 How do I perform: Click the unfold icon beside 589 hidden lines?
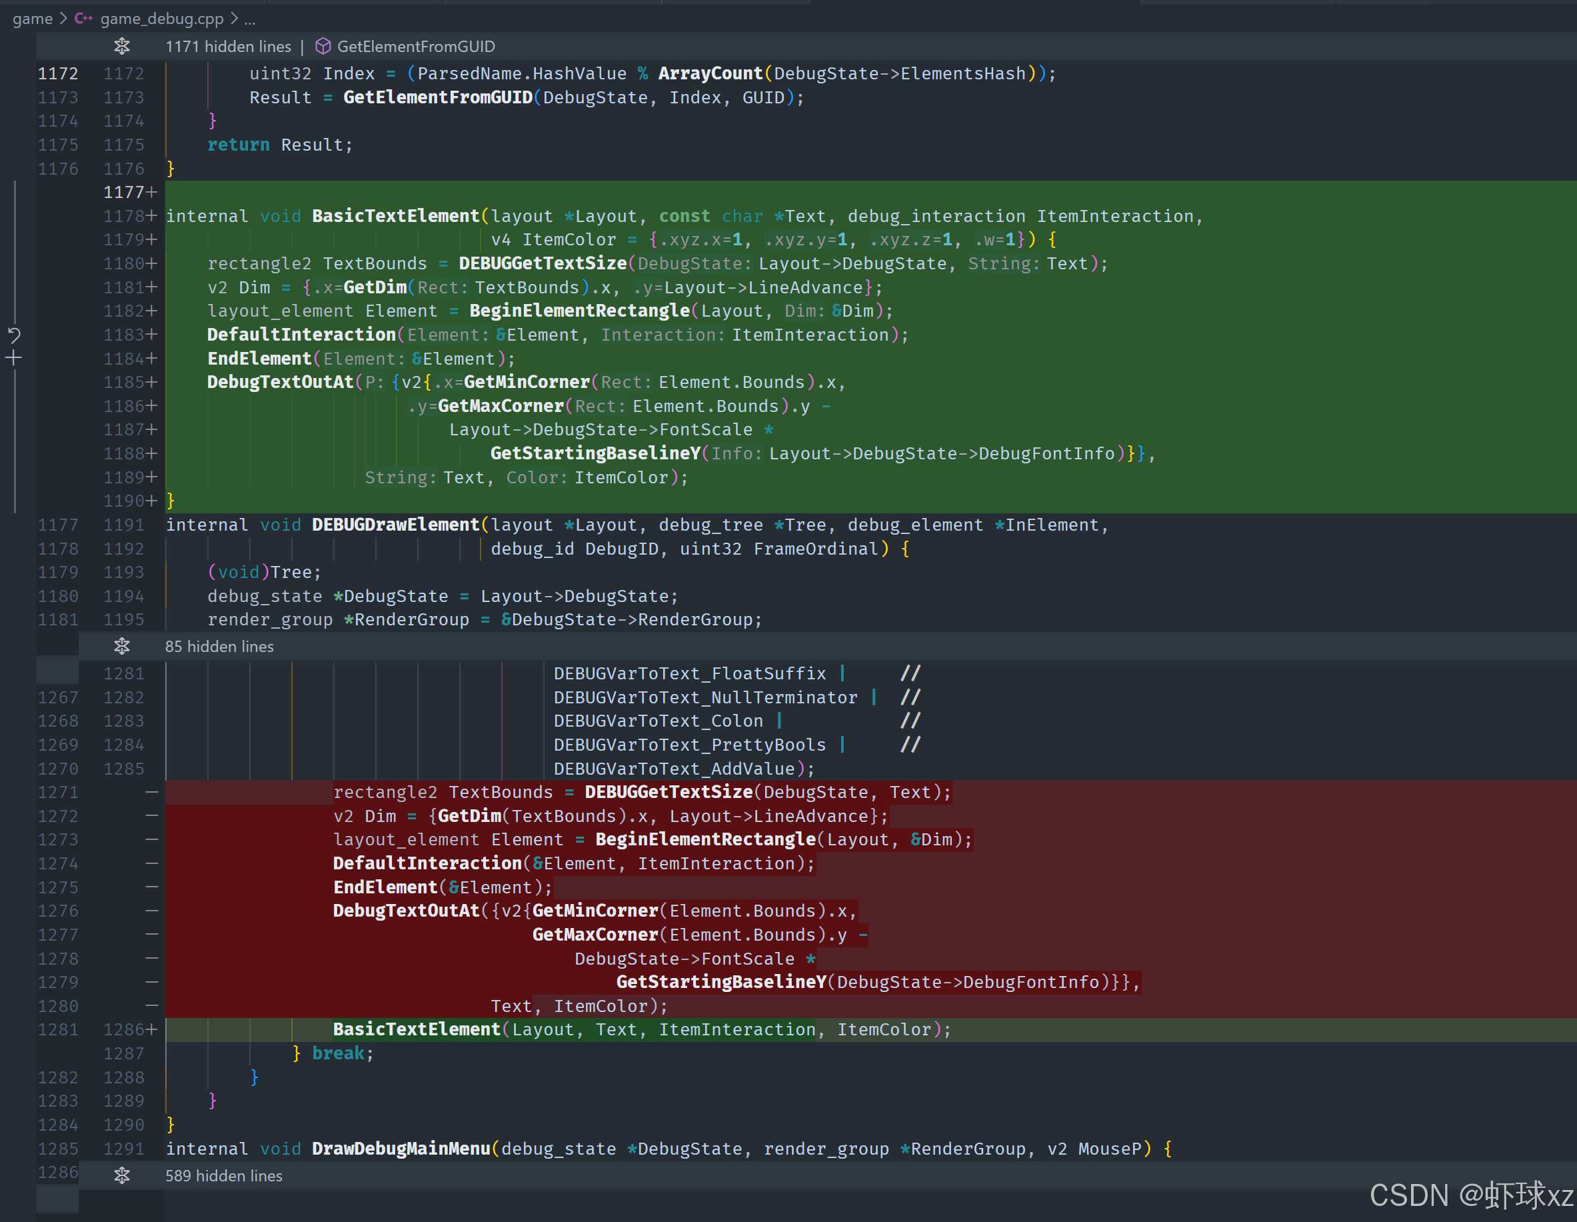click(121, 1176)
